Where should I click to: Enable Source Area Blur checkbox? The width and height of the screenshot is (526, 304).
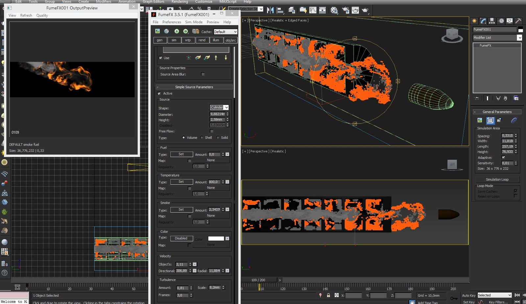coord(203,74)
